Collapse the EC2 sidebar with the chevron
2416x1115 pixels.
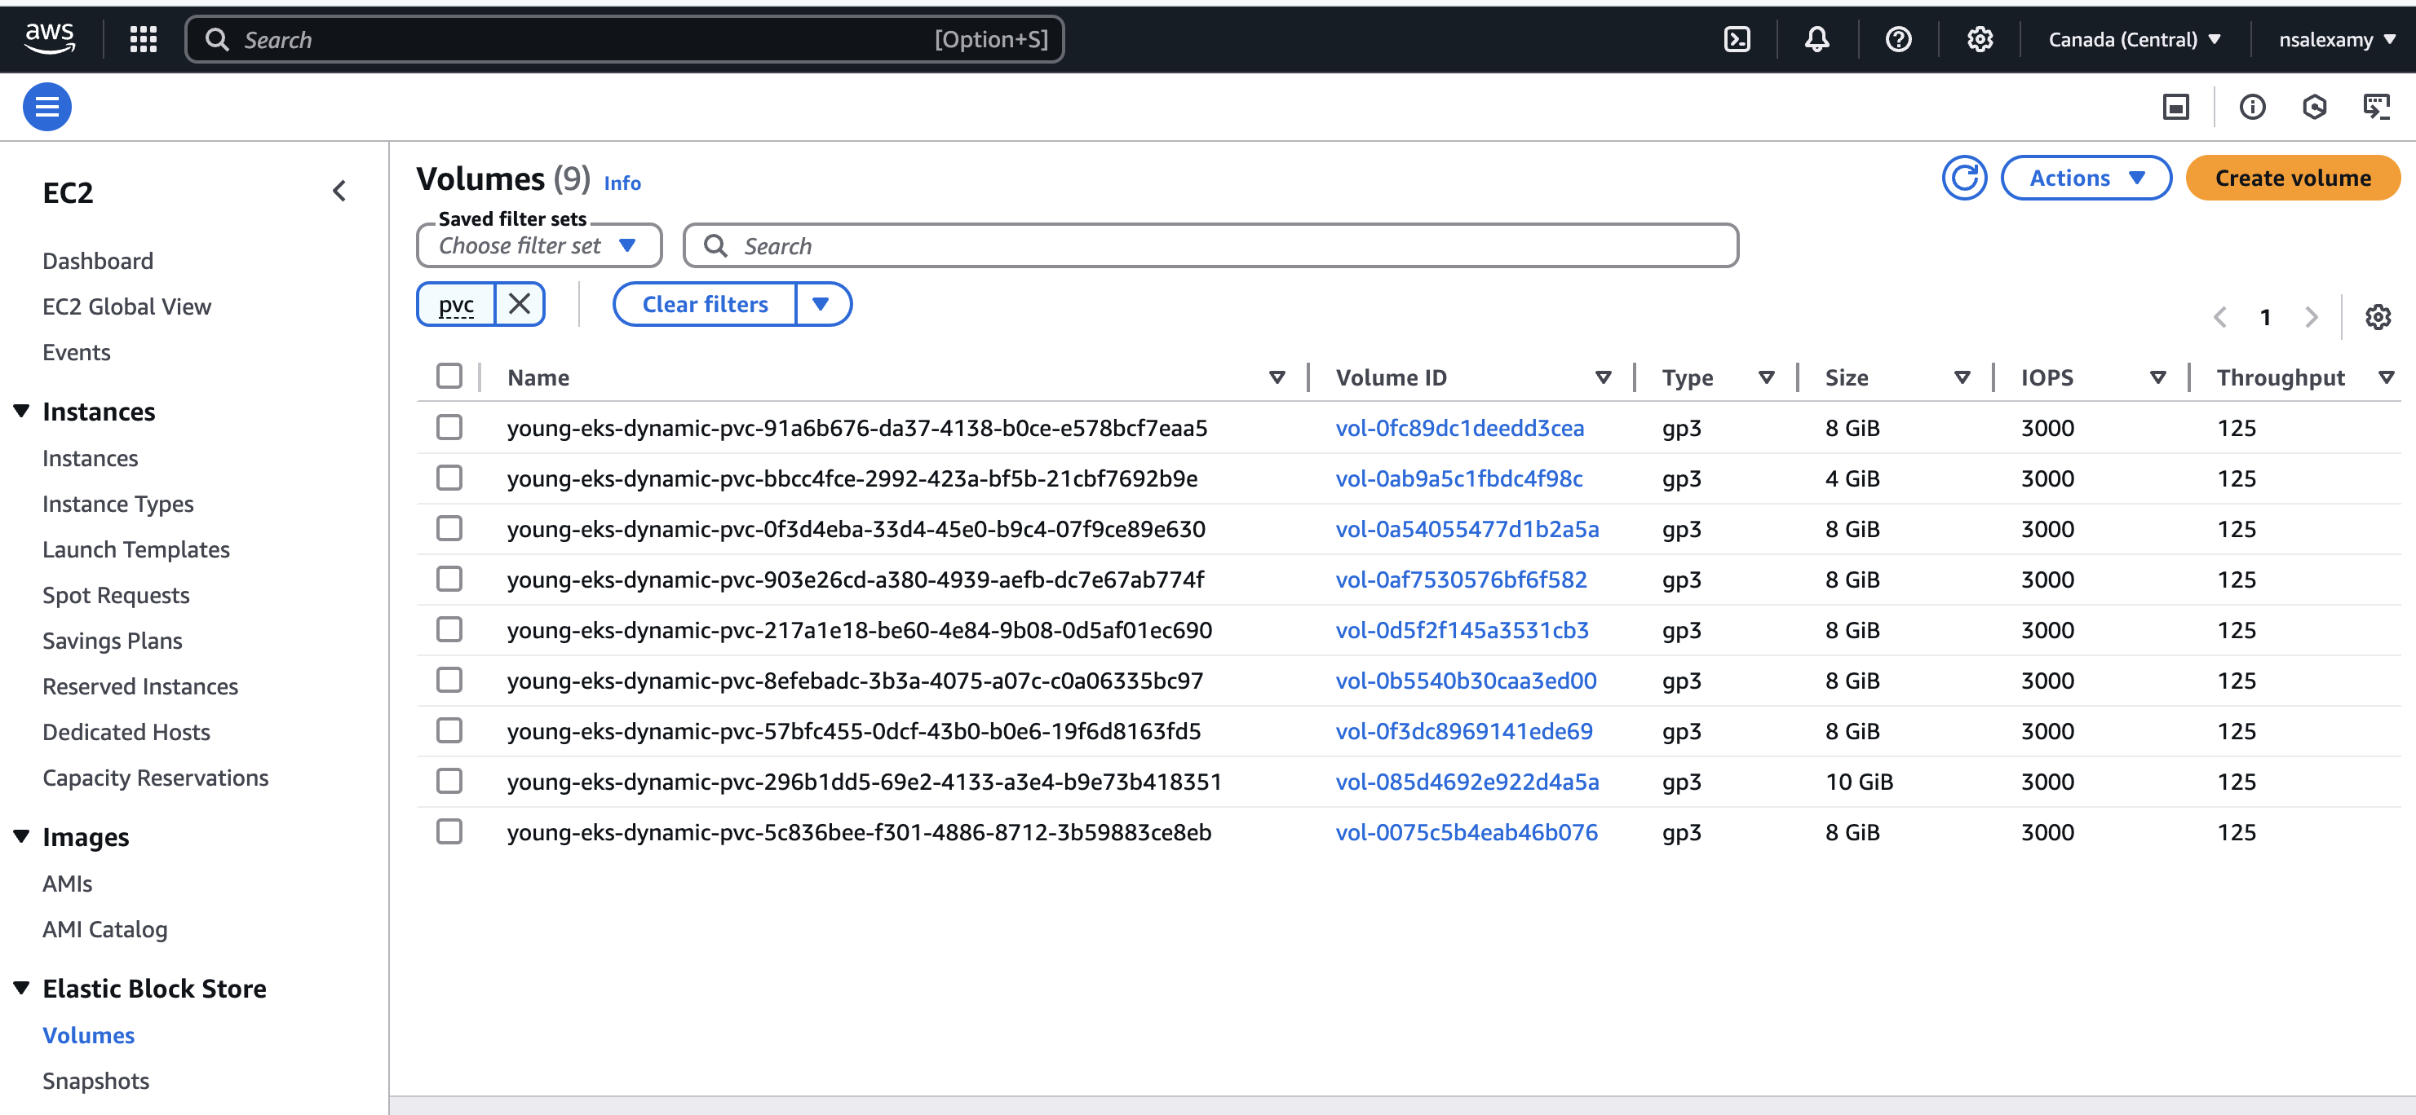pos(339,192)
